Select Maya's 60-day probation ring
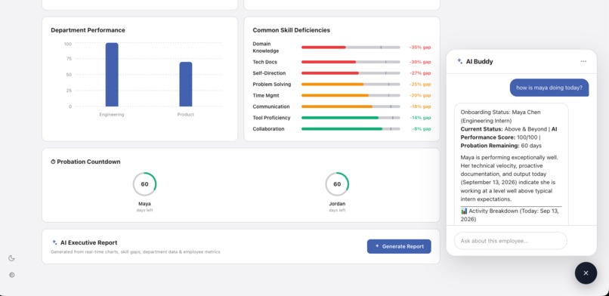 144,184
